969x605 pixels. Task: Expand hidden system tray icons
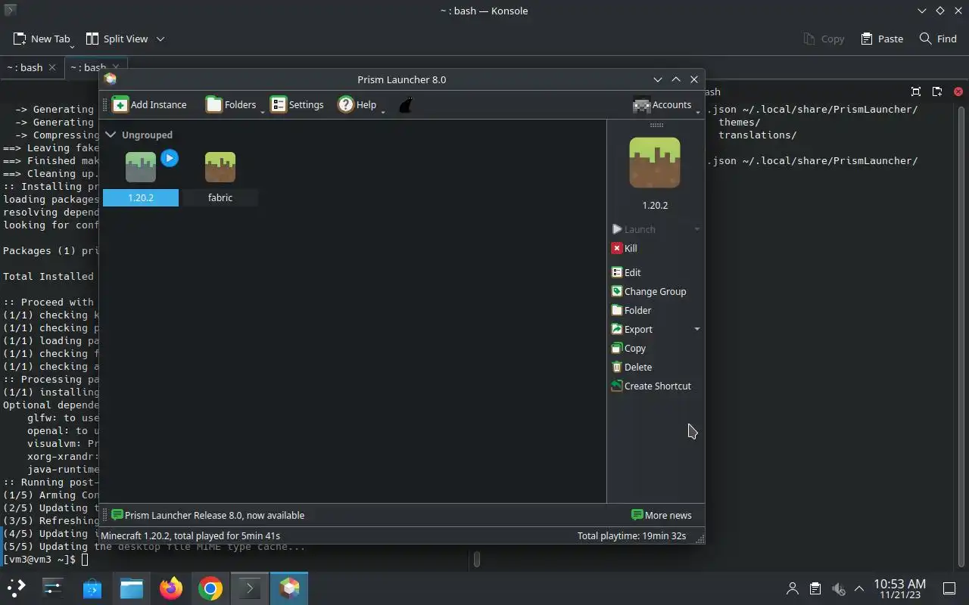859,588
